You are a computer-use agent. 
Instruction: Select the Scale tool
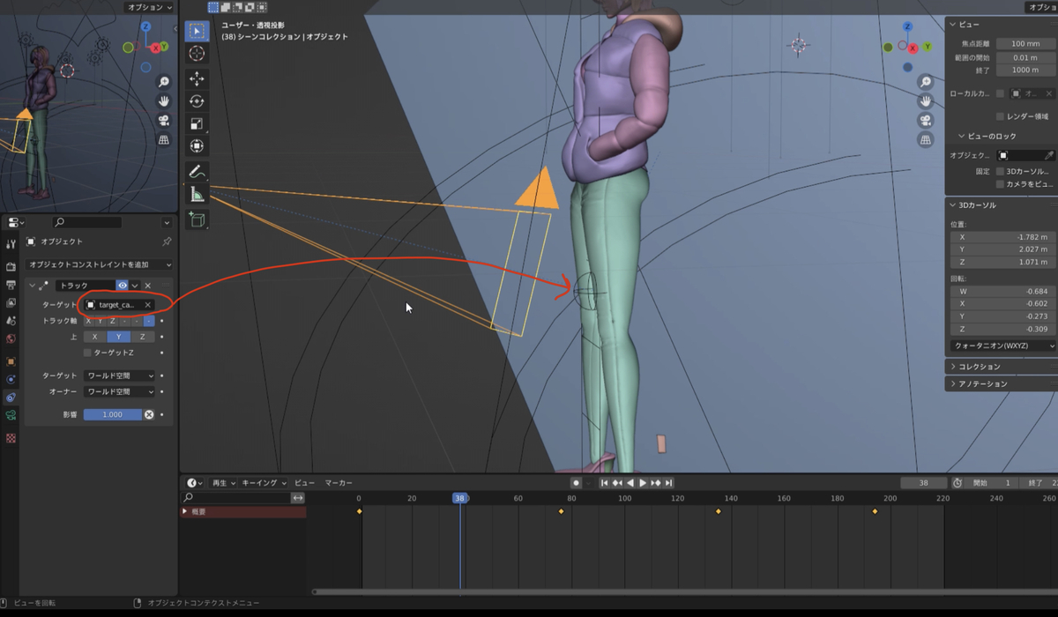coord(197,124)
